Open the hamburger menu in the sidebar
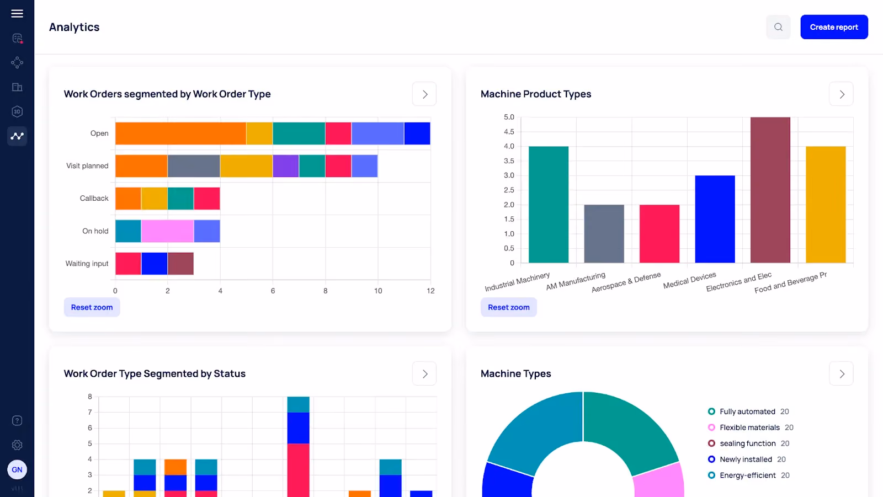 (x=17, y=14)
